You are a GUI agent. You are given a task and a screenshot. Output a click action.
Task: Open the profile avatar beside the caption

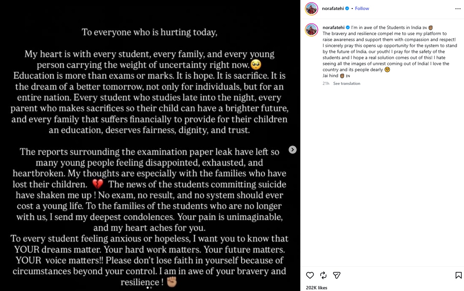(x=311, y=30)
